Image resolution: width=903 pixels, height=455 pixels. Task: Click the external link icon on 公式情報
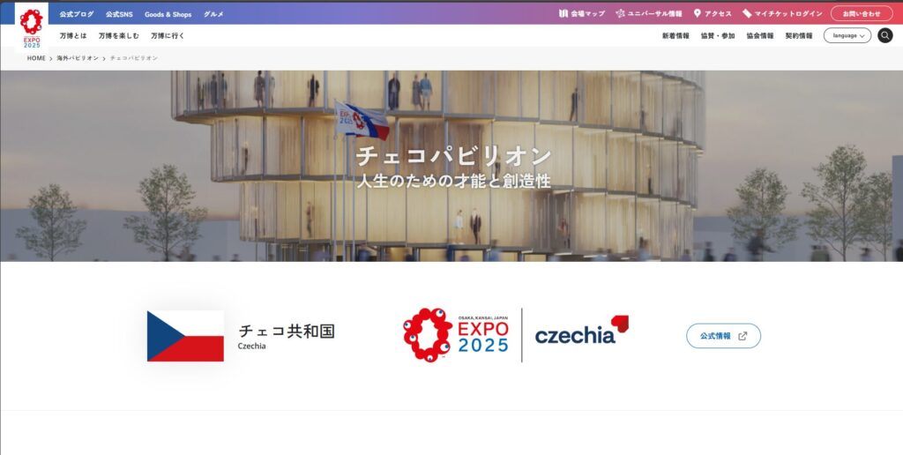[x=743, y=336]
